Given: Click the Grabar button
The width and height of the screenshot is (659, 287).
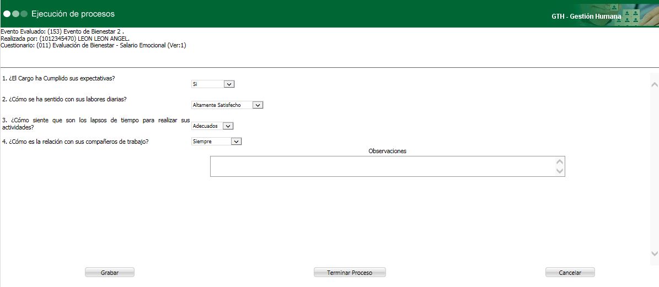Looking at the screenshot, I should (x=110, y=272).
